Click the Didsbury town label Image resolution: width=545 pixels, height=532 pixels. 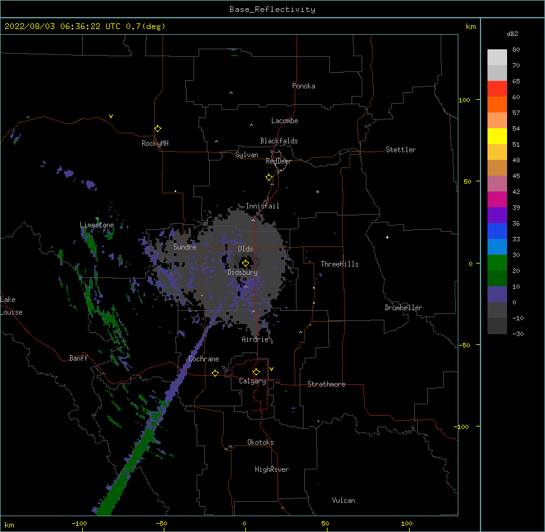pos(243,272)
